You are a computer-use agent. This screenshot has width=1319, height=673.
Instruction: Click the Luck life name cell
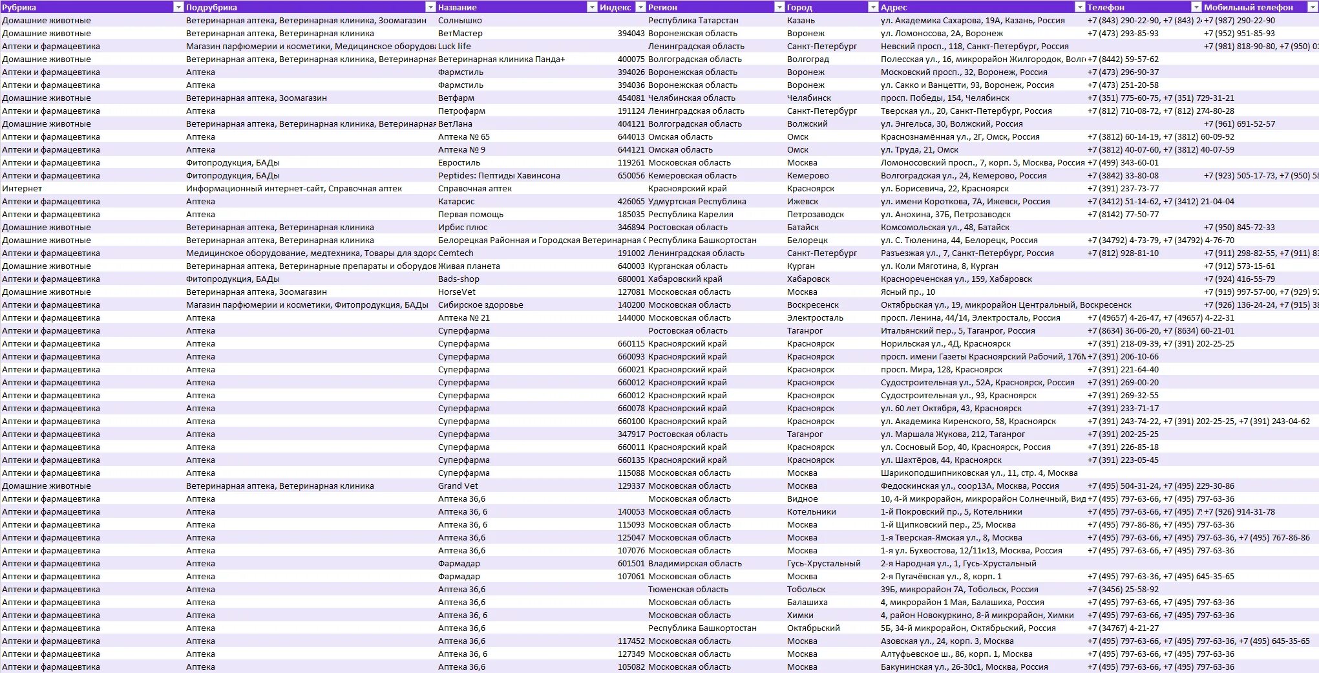coord(517,46)
